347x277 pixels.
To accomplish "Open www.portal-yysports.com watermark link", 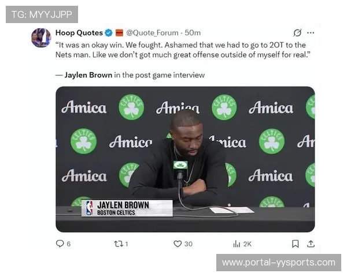I will [279, 263].
